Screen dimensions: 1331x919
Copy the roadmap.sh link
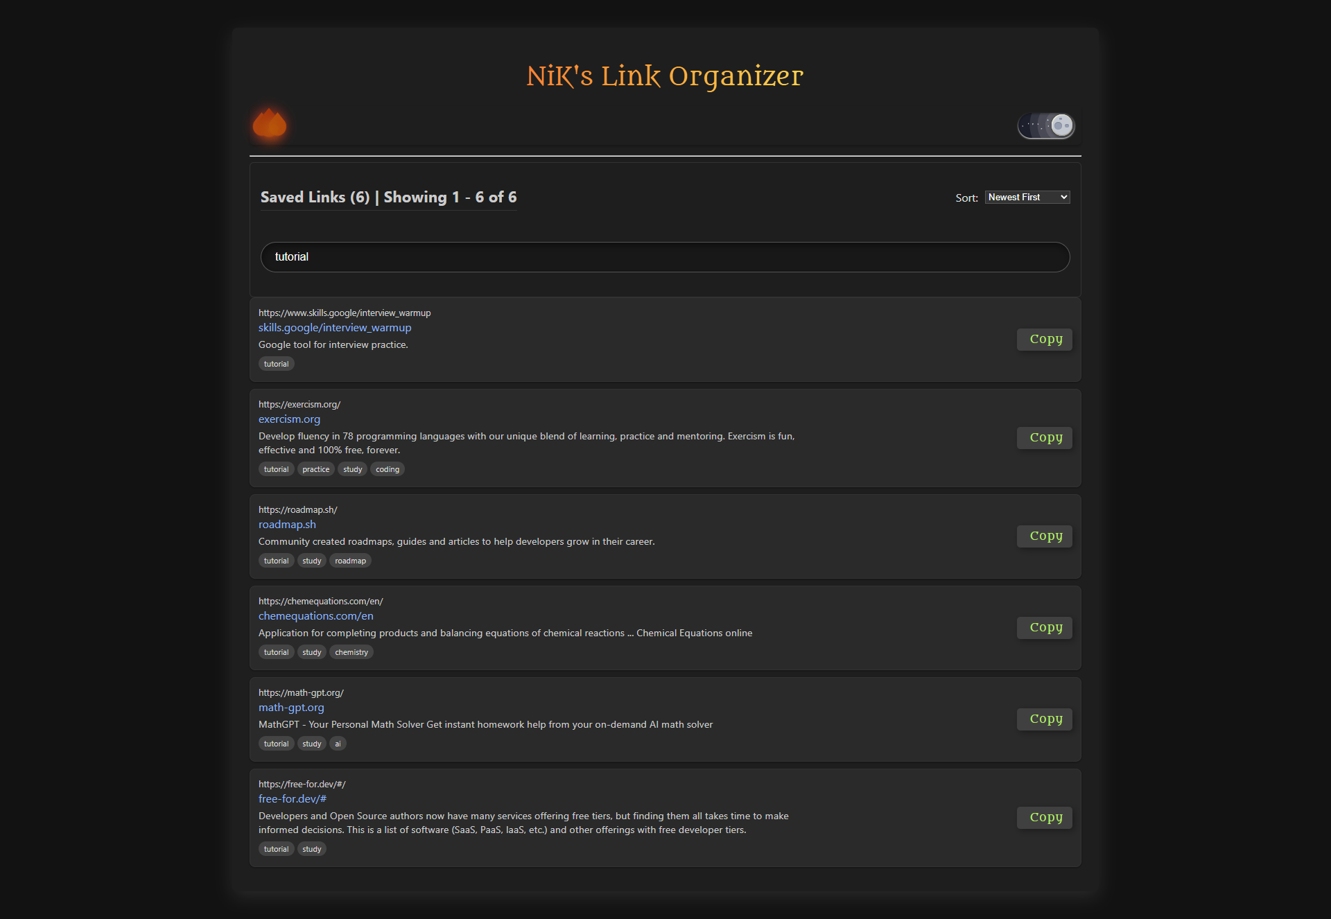pos(1044,536)
